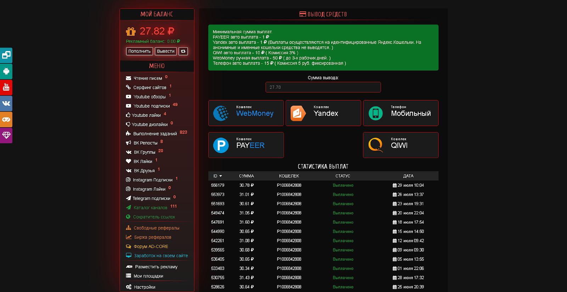Click the Yandex wallet logo icon

(298, 113)
